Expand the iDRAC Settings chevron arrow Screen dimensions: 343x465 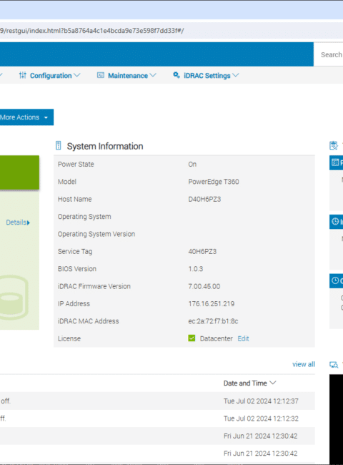pyautogui.click(x=236, y=75)
